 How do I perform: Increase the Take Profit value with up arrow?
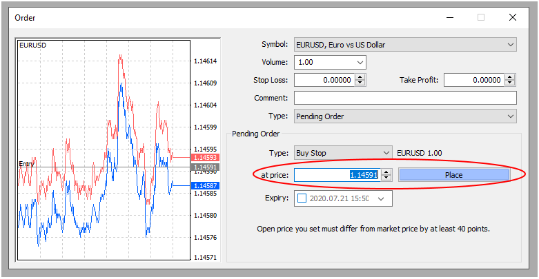(510, 77)
